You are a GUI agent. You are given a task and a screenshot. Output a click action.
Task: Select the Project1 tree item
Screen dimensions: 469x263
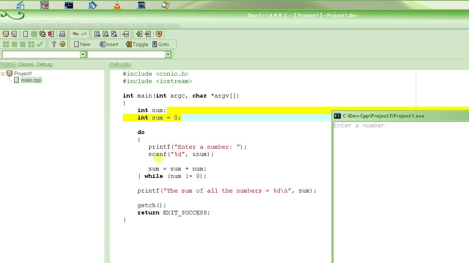23,74
